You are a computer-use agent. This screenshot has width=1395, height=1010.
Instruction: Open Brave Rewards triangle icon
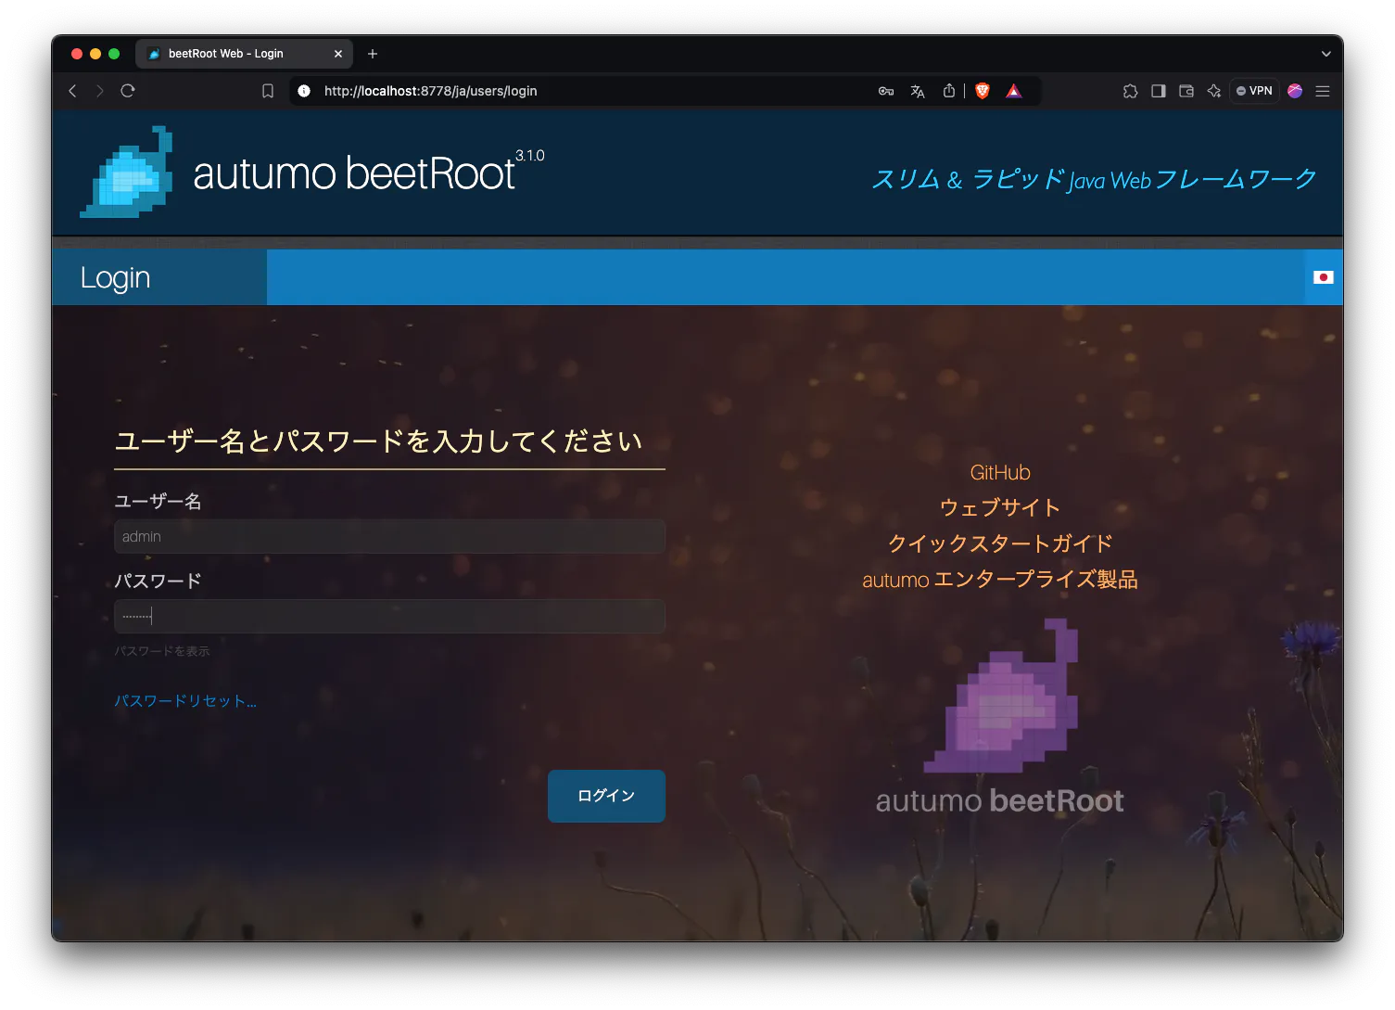[1014, 91]
